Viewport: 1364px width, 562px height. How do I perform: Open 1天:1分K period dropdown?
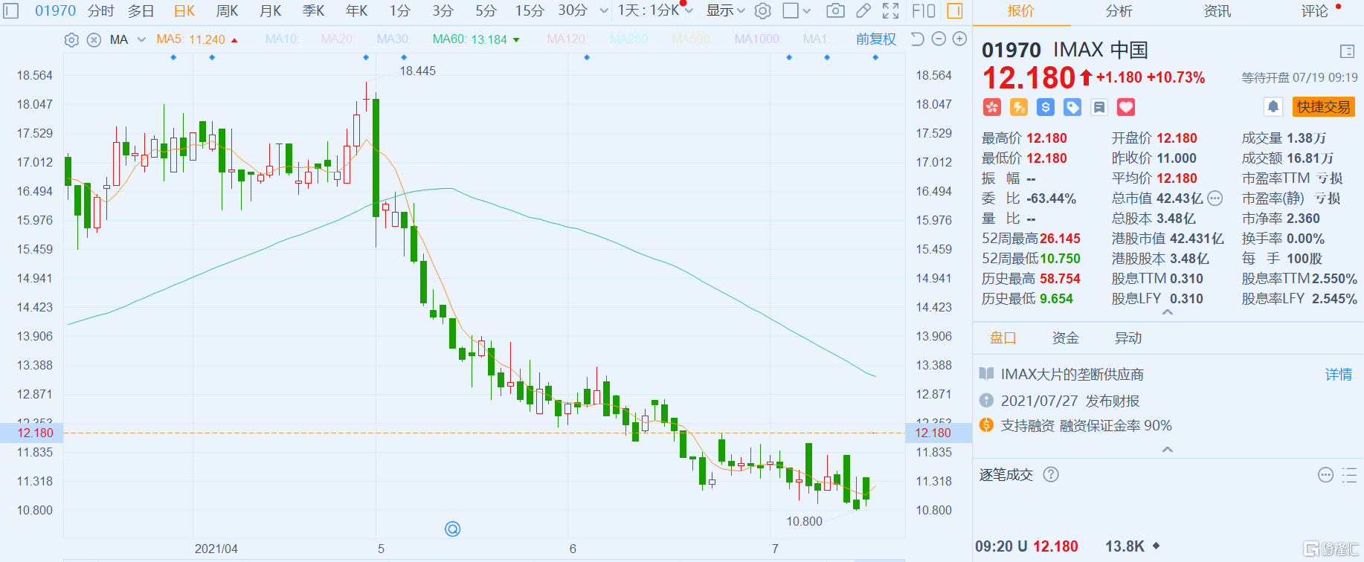tap(655, 10)
